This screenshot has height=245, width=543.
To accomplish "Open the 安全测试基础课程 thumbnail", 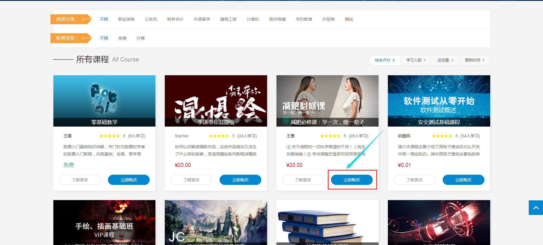I will pyautogui.click(x=439, y=101).
